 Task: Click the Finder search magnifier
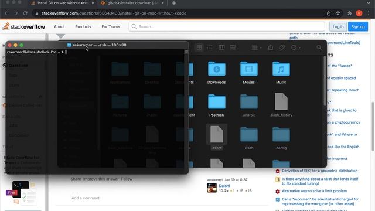point(319,47)
